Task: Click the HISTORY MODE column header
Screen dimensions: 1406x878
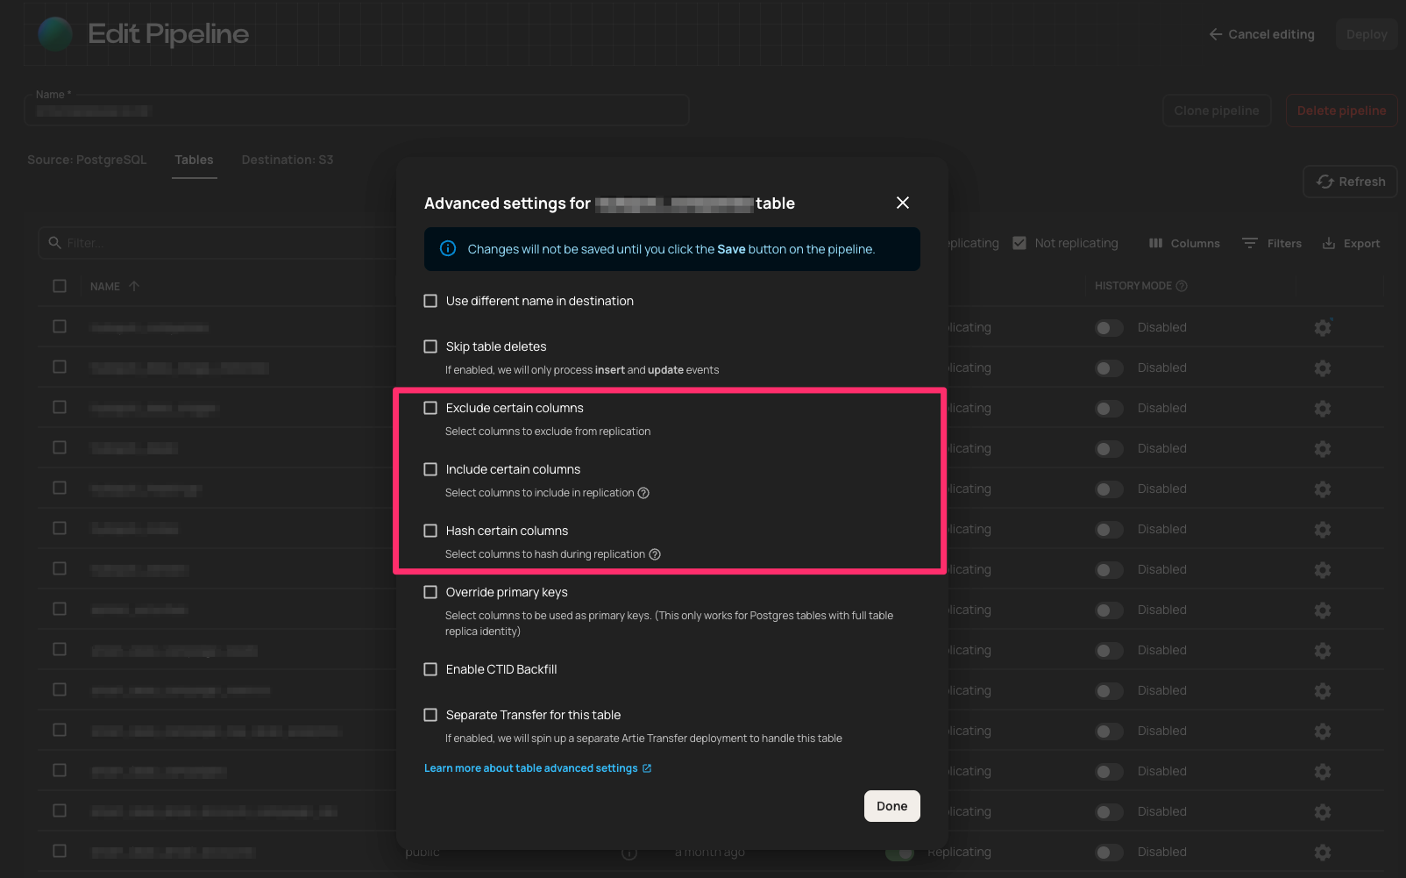Action: click(x=1133, y=286)
